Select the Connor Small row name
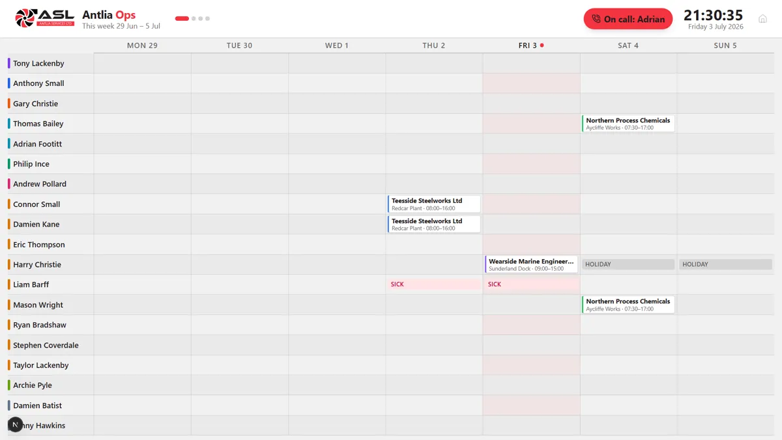 tap(36, 204)
